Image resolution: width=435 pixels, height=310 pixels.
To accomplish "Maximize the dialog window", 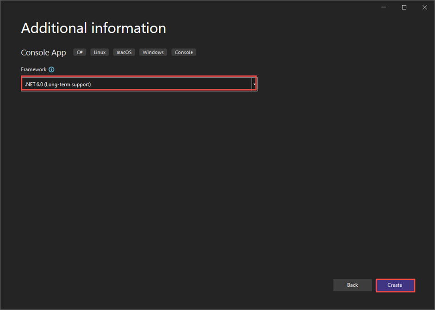I will point(404,7).
